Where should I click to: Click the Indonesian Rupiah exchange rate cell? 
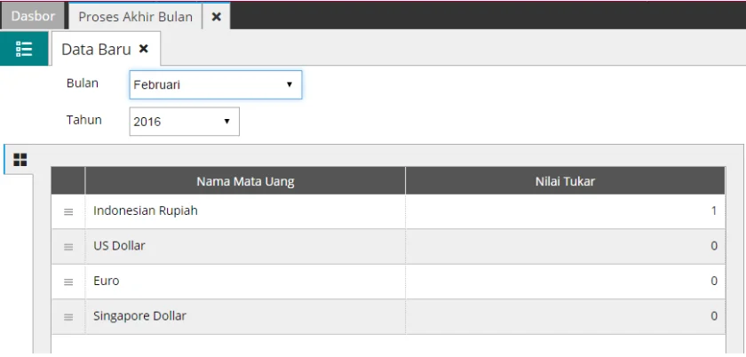point(565,211)
